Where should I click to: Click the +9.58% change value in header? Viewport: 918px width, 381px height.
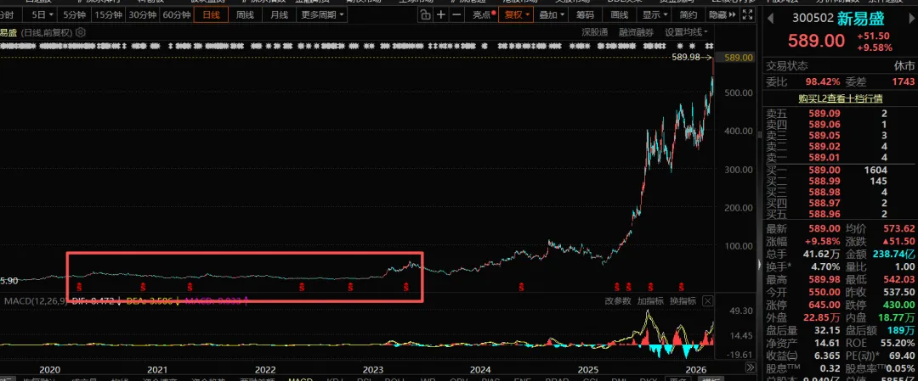(x=873, y=48)
